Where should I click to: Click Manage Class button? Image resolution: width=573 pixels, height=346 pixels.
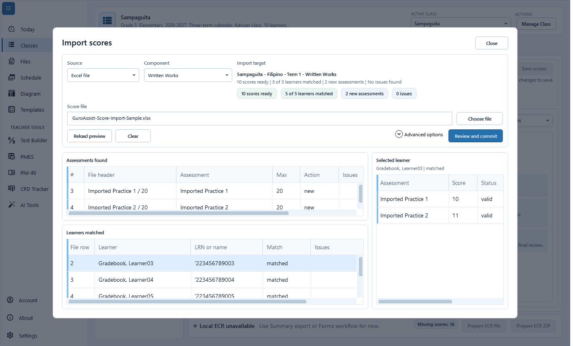536,24
